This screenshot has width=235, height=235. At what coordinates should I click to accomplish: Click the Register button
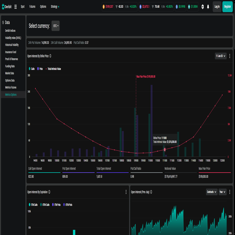[x=228, y=7]
